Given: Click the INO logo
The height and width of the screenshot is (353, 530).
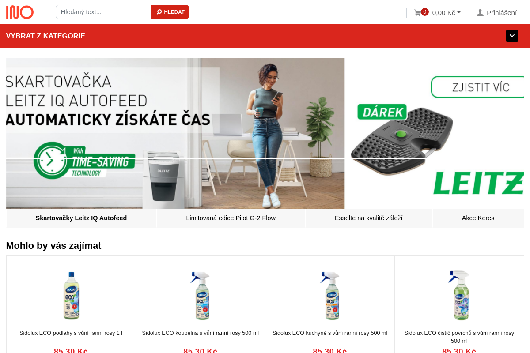Looking at the screenshot, I should (20, 12).
